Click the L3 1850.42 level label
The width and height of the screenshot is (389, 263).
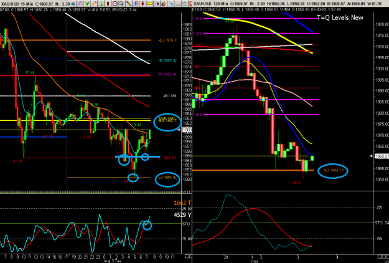click(167, 178)
